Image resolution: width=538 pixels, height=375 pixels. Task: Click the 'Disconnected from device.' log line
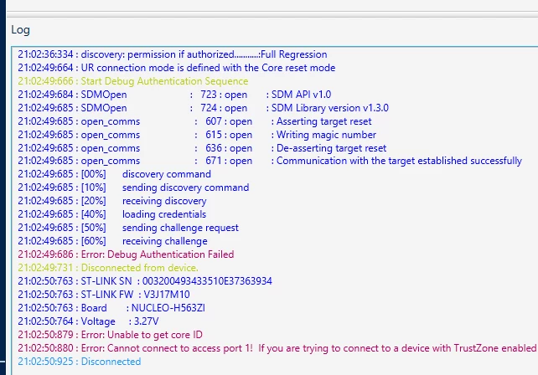point(108,267)
